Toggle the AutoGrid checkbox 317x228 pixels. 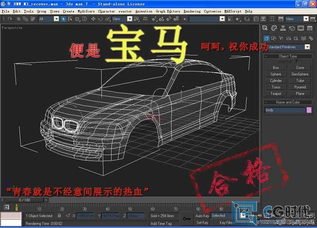297,61
